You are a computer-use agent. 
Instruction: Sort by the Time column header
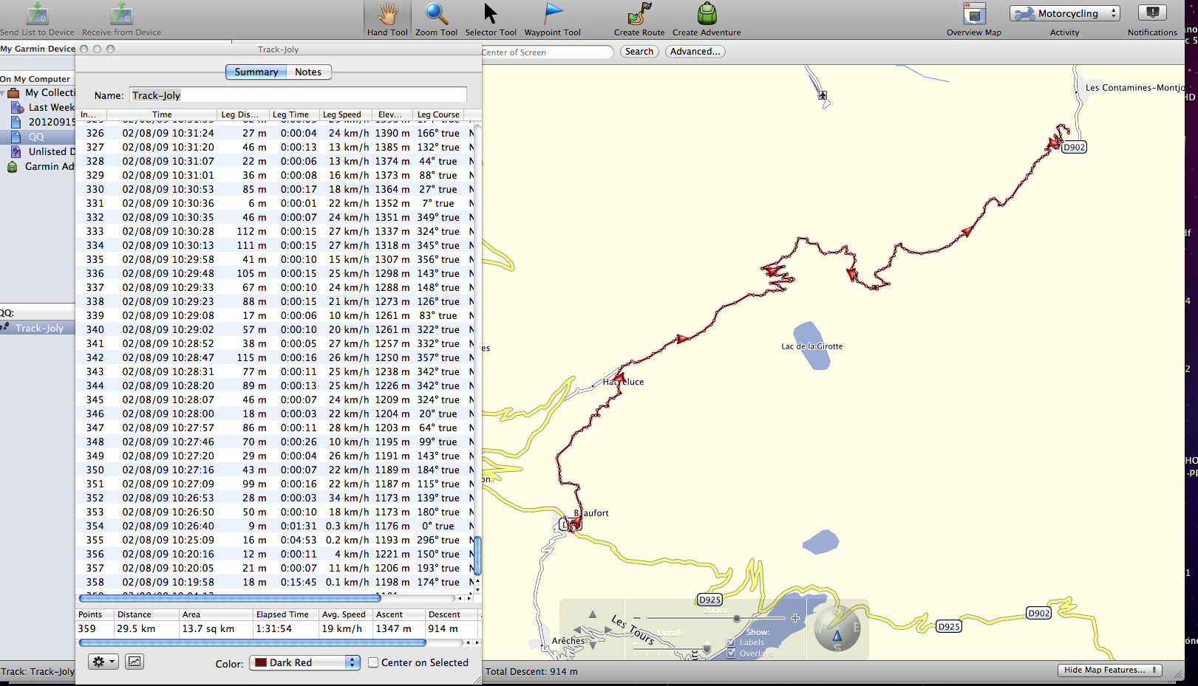[x=162, y=114]
